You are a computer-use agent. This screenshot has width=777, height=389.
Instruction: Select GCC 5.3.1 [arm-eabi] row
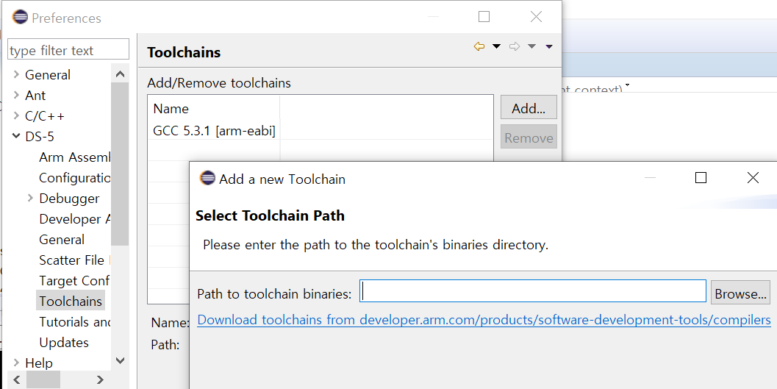coord(320,130)
